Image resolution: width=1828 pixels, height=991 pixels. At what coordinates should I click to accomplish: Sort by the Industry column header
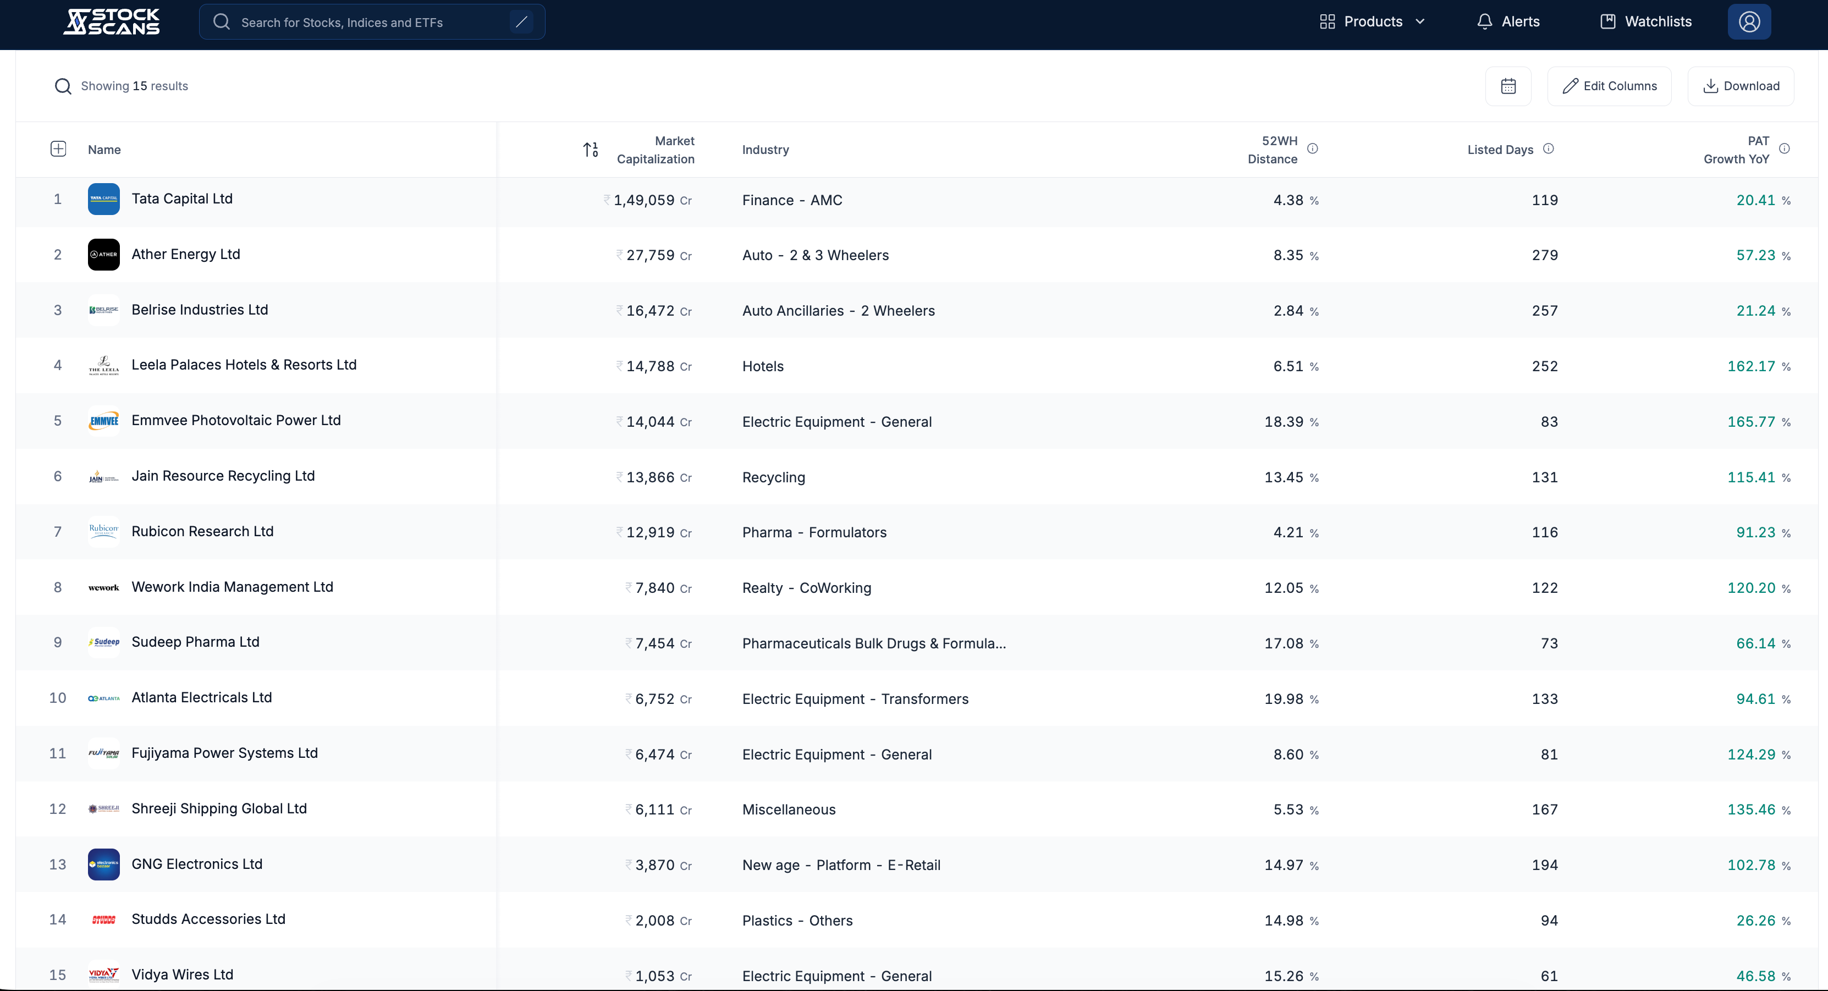pos(765,150)
